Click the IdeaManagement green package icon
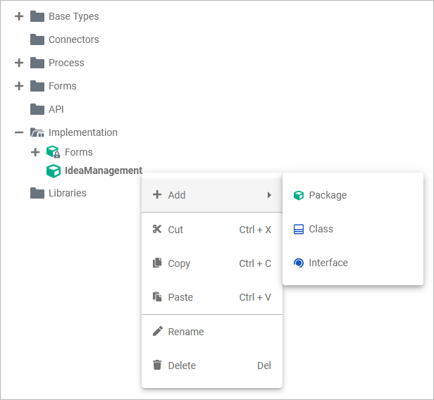The width and height of the screenshot is (434, 400). click(54, 170)
